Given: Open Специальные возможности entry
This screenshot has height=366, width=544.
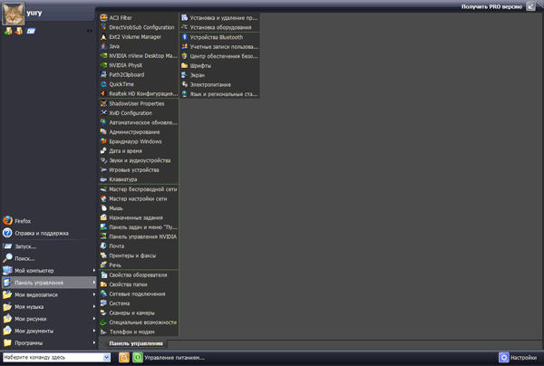Looking at the screenshot, I should (139, 323).
